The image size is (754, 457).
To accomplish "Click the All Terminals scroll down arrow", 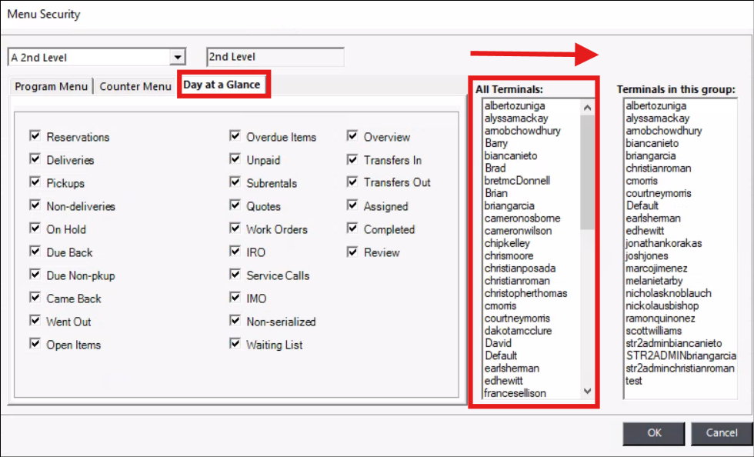I will click(588, 391).
